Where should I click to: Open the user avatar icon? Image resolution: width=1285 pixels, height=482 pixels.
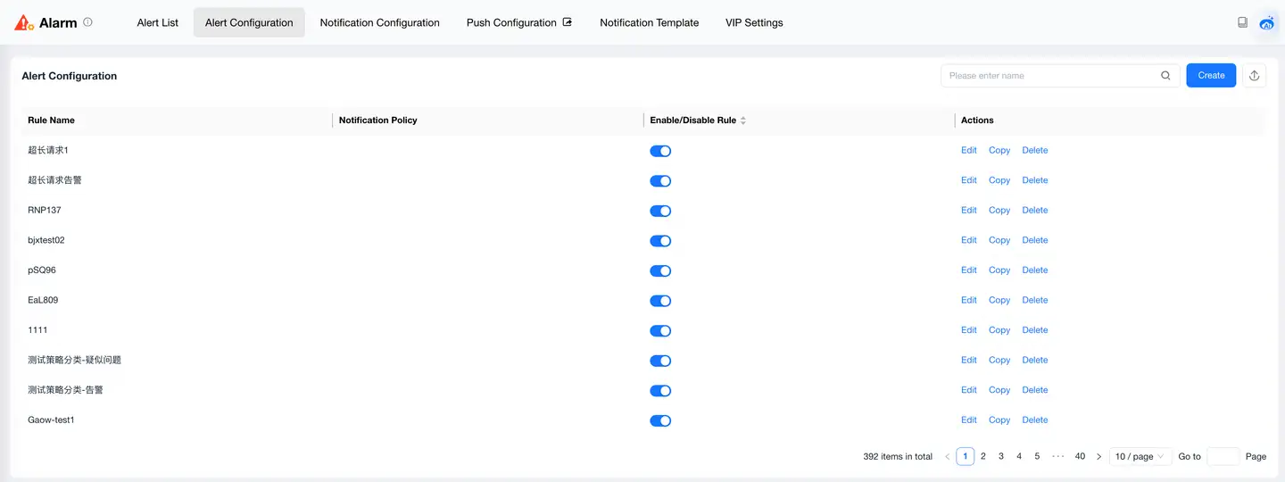click(1266, 23)
